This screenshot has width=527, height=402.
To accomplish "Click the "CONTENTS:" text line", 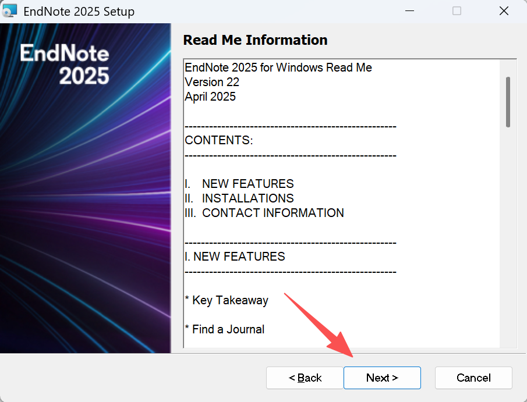I will click(x=219, y=140).
